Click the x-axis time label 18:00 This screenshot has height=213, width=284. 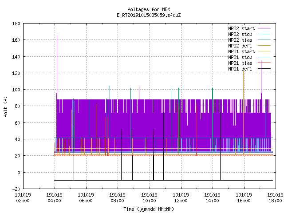pyautogui.click(x=275, y=201)
